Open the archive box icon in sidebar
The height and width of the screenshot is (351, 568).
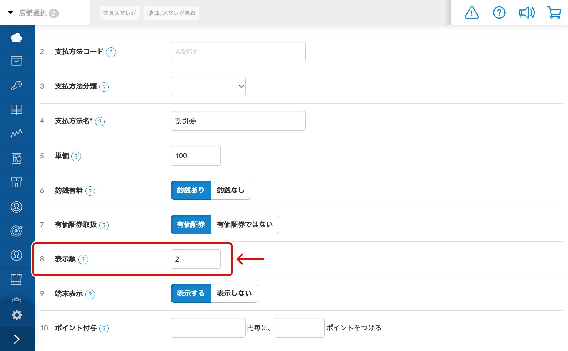click(17, 61)
